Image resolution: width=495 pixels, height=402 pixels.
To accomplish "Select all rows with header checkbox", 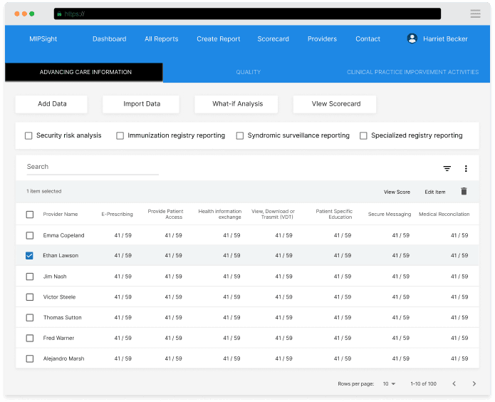I will pos(30,215).
